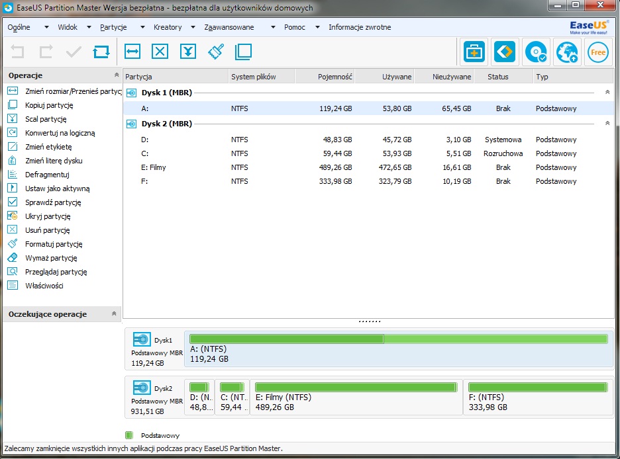Click the splitter grip above the disk map
This screenshot has width=620, height=459.
click(370, 321)
